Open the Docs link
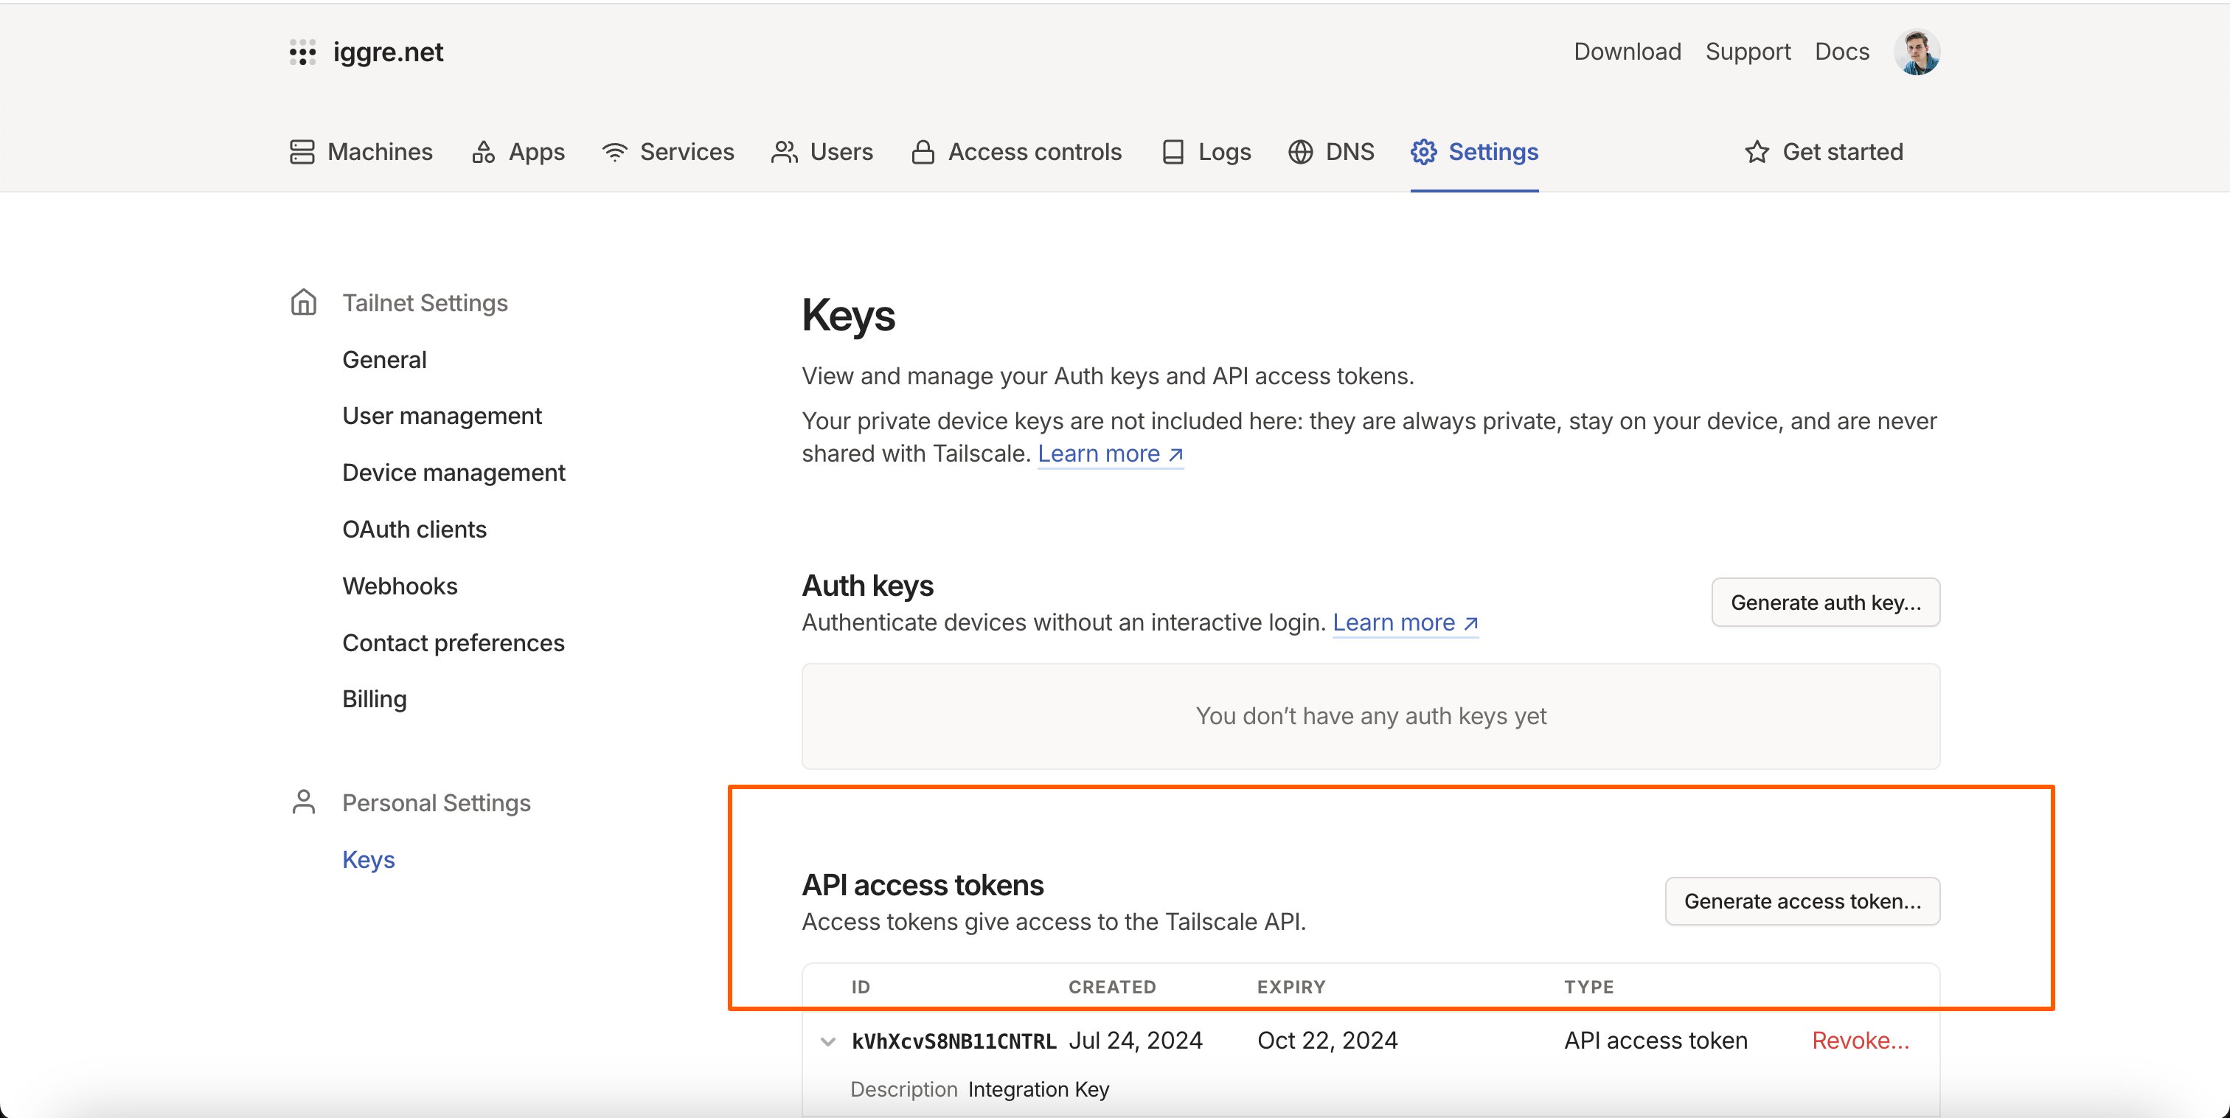The image size is (2230, 1118). coord(1842,52)
